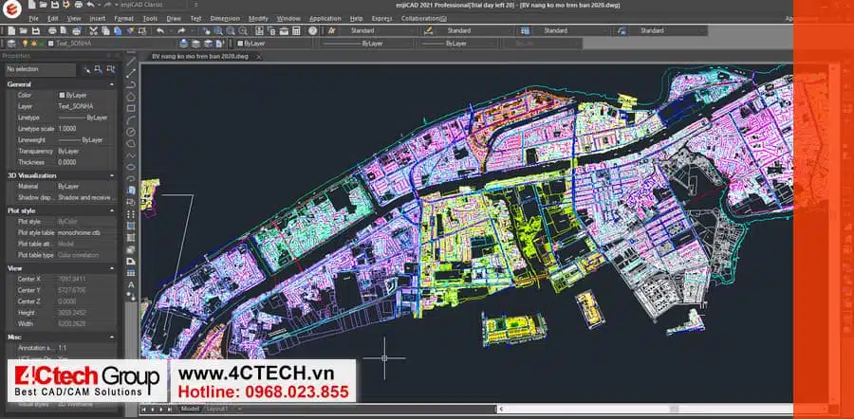Open the Dimension menu

(225, 19)
